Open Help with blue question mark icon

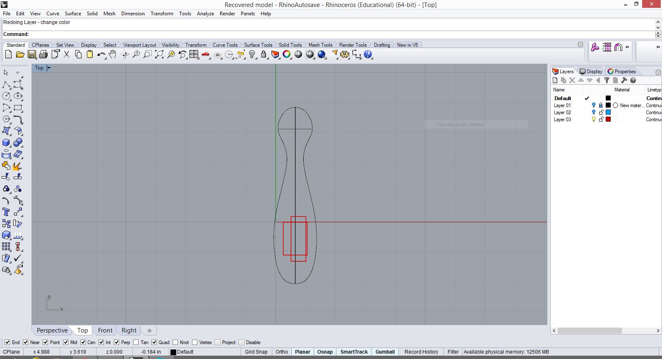pos(368,54)
